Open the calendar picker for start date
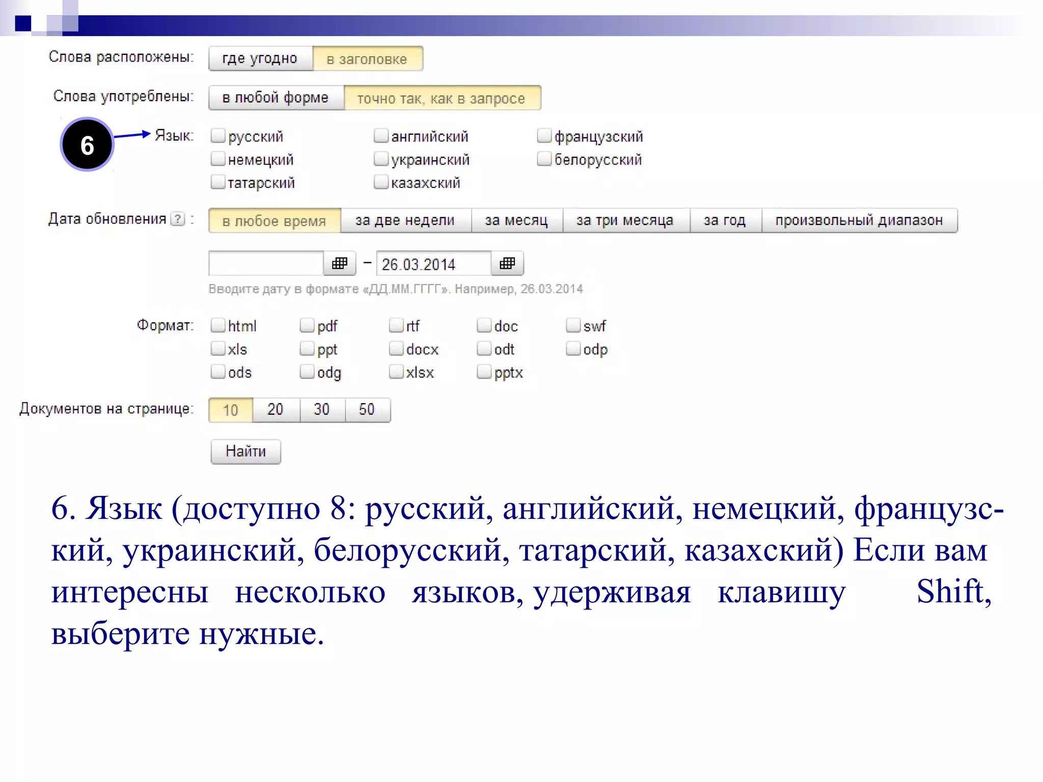This screenshot has height=782, width=1043. 340,263
